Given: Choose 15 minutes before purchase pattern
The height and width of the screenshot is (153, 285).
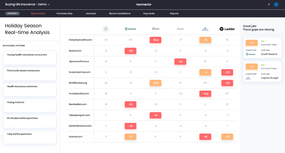Looking at the screenshot, I should point(30,121).
